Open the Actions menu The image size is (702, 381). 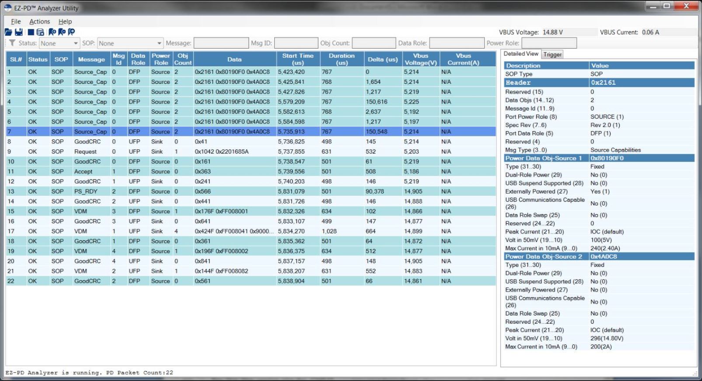(x=39, y=21)
